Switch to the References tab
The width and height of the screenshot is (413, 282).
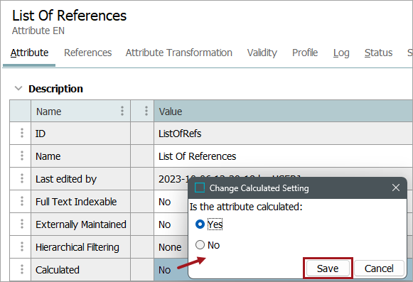pyautogui.click(x=88, y=53)
